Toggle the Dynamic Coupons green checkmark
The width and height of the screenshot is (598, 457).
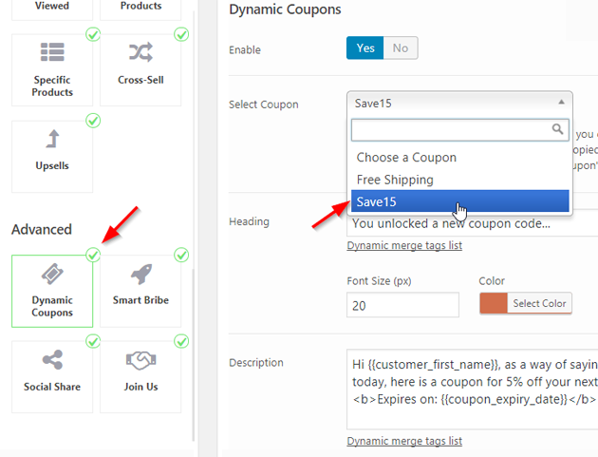93,255
